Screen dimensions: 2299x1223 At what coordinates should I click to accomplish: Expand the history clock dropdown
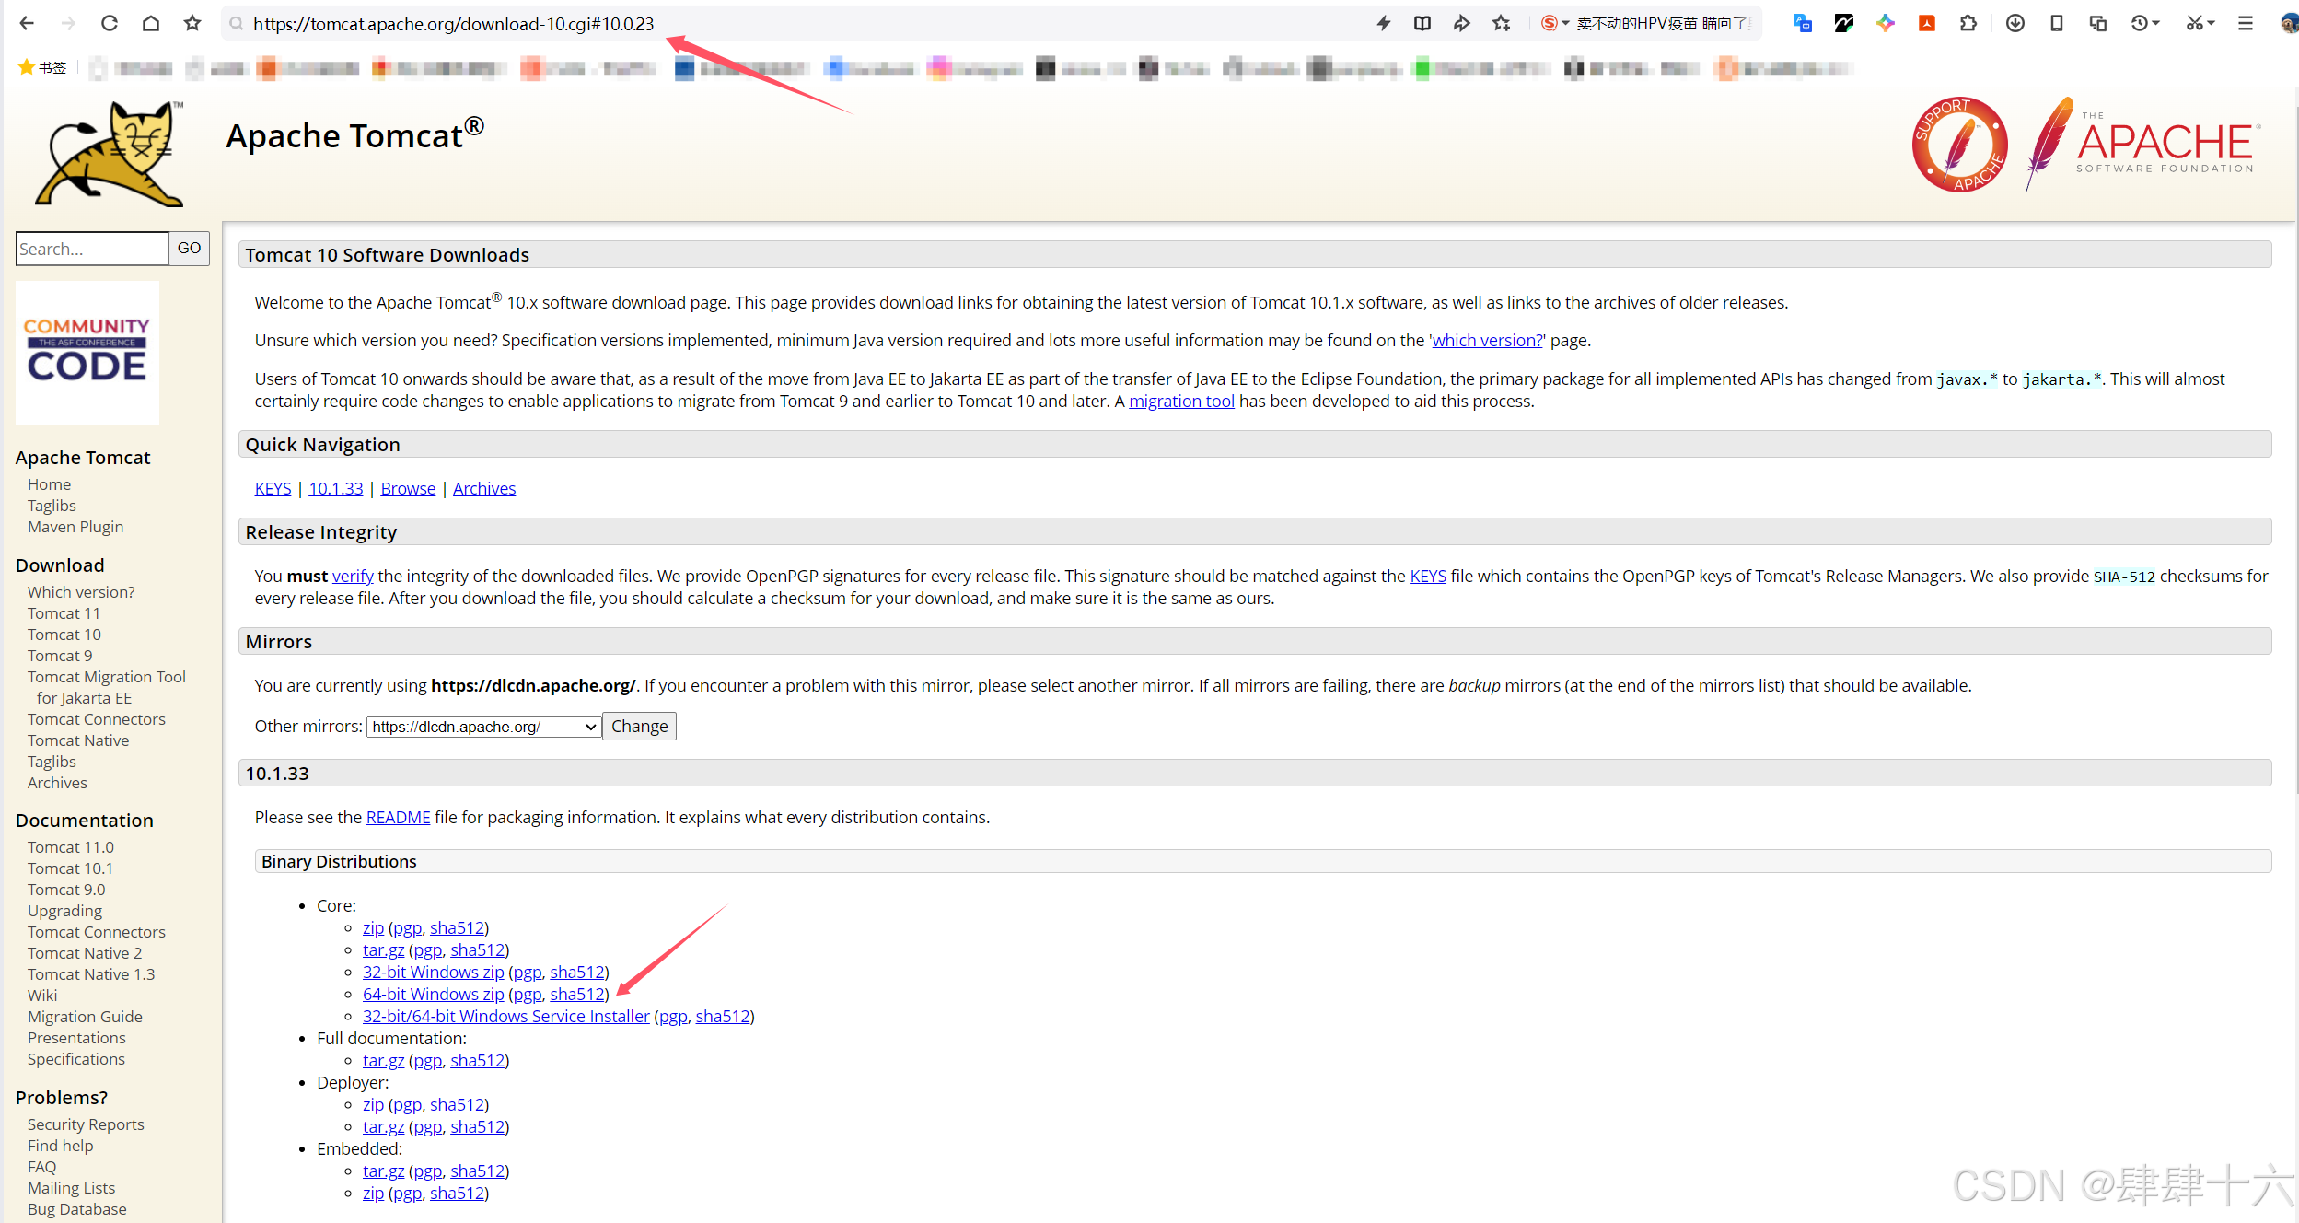click(2156, 23)
